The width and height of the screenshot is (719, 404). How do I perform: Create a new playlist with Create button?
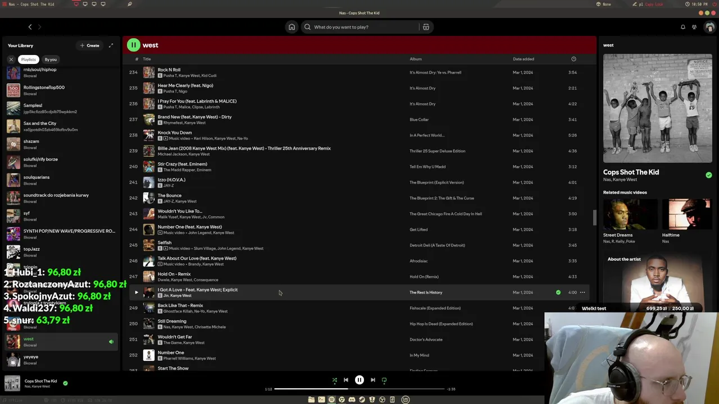[90, 45]
